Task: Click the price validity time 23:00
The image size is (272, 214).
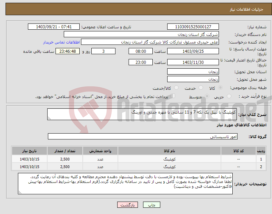Action: tap(141, 62)
